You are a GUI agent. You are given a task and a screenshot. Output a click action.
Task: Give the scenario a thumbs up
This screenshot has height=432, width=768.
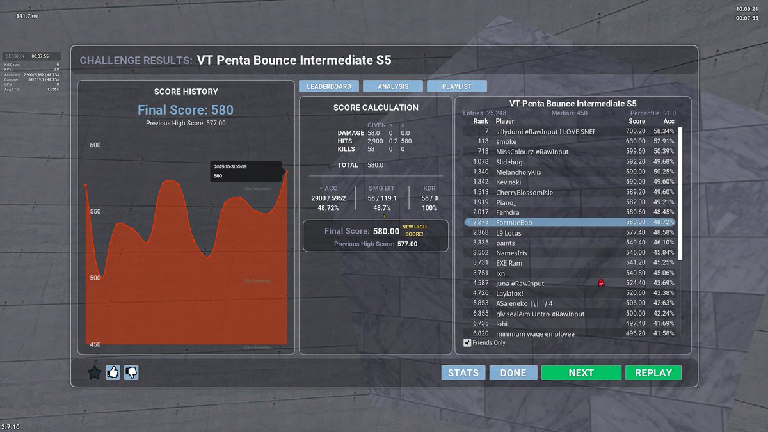(113, 372)
